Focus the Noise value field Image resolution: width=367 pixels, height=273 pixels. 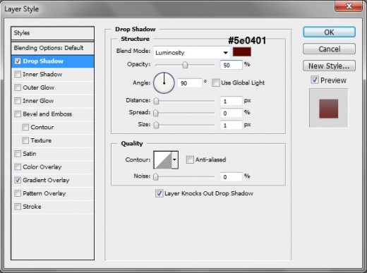click(231, 176)
